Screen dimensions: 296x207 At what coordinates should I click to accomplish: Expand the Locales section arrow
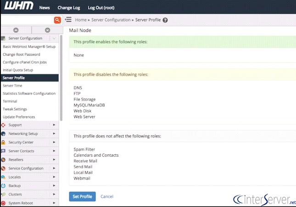54,177
